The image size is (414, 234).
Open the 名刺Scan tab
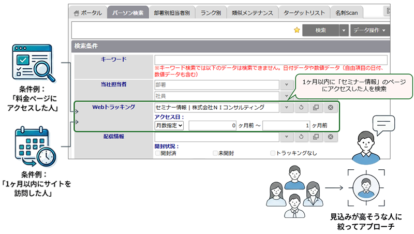(x=346, y=12)
